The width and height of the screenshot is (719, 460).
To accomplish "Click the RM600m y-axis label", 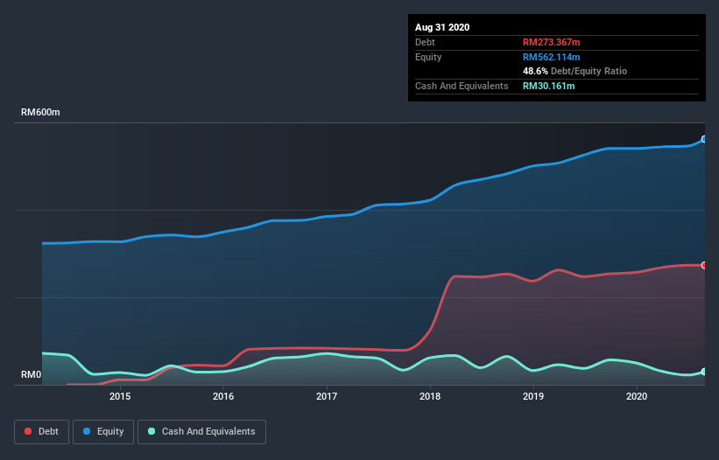I will tap(40, 112).
